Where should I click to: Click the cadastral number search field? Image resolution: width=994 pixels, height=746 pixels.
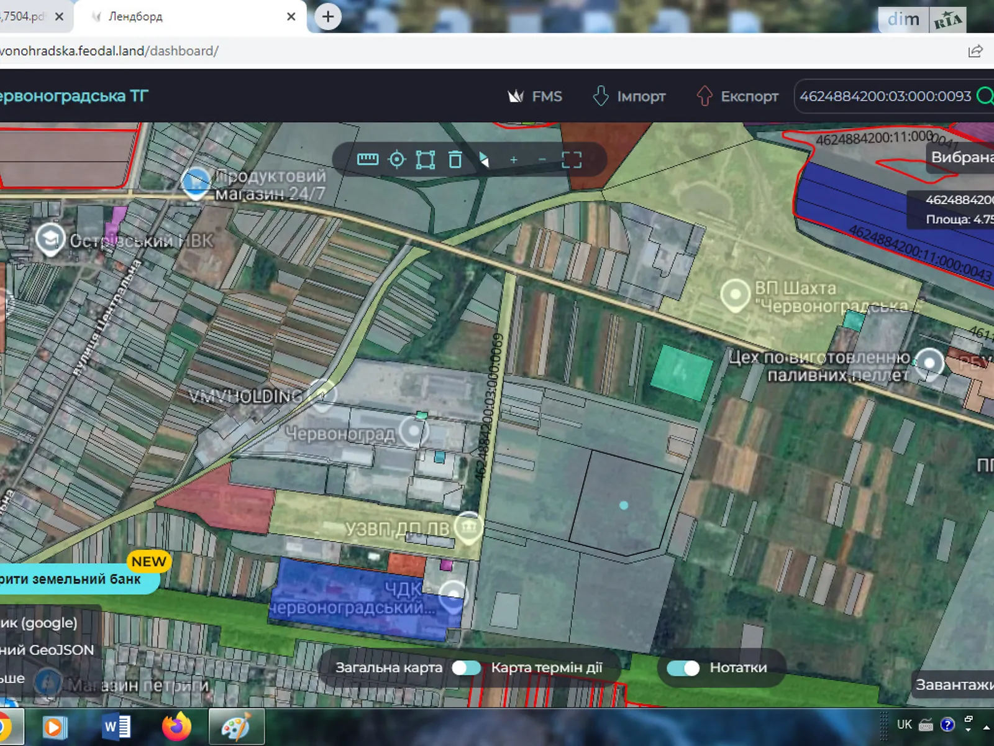[x=884, y=96]
